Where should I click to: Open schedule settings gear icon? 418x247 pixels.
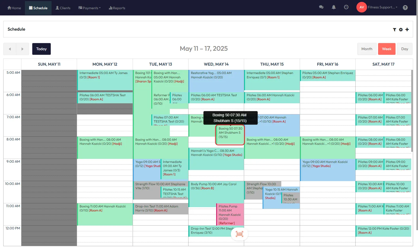coord(401,30)
